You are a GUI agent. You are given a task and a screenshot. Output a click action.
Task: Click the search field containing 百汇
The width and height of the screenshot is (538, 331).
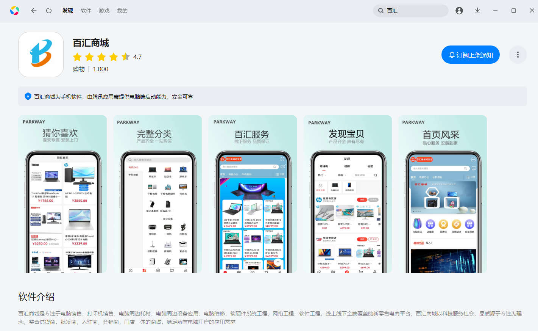(415, 11)
